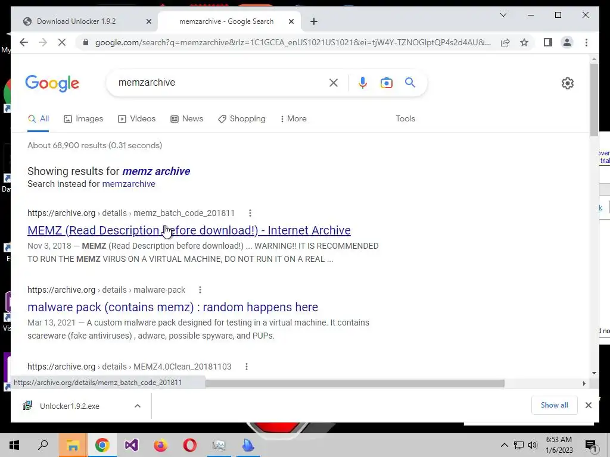View site security lock icon
Viewport: 610px width, 457px height.
click(86, 42)
